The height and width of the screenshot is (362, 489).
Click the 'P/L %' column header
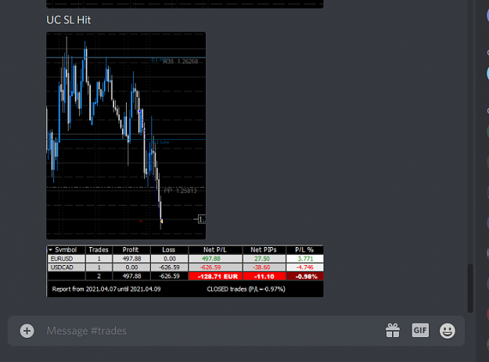(304, 250)
